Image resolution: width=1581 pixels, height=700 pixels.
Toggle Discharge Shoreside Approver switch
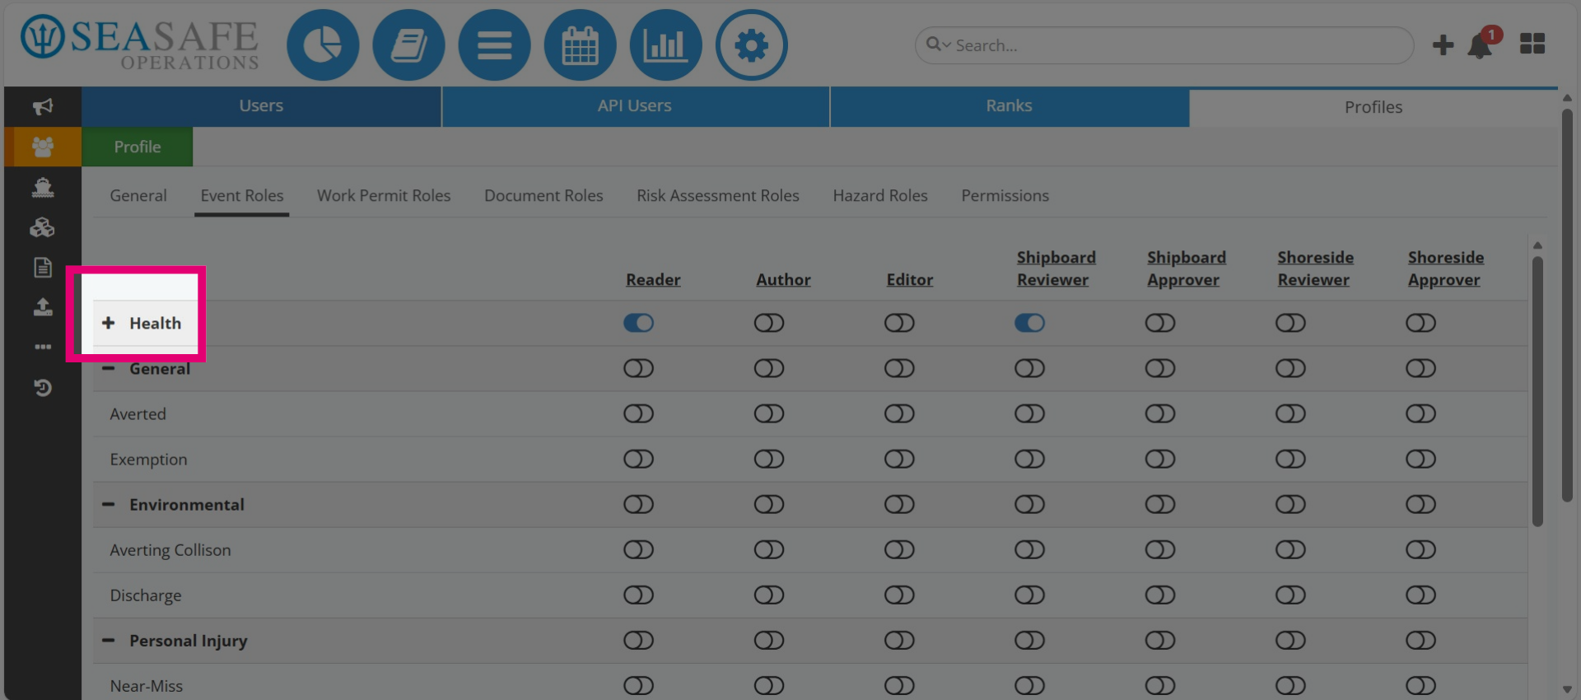point(1420,595)
